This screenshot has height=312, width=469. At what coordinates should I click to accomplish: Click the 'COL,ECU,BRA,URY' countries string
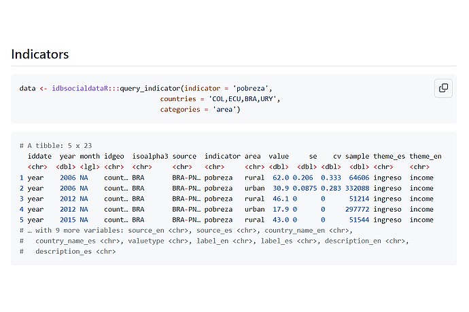coord(242,99)
